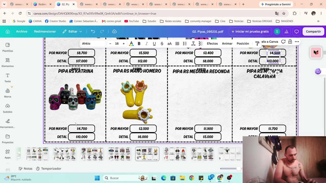
Task: Toggle bulleted list formatting
Action: click(x=185, y=44)
